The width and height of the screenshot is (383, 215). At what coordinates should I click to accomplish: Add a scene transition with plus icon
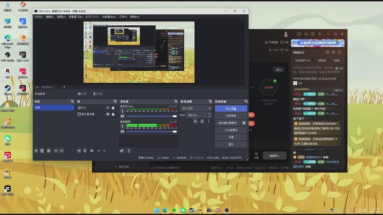click(195, 121)
